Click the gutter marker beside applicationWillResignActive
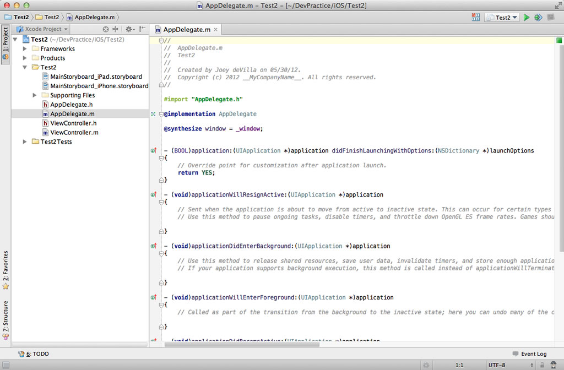 tap(154, 194)
